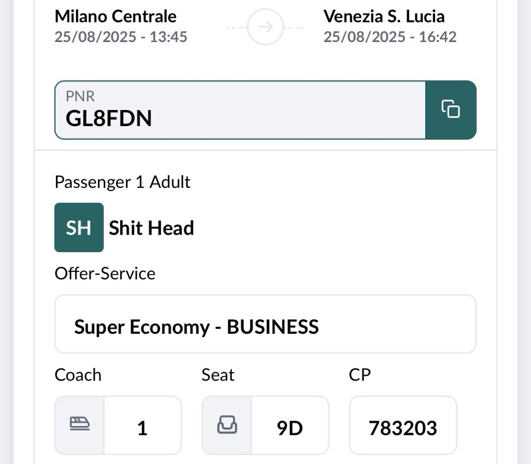Screen dimensions: 531x464
Task: Click the CP label
Action: (360, 375)
